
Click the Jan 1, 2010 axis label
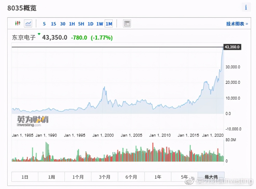point(160,135)
